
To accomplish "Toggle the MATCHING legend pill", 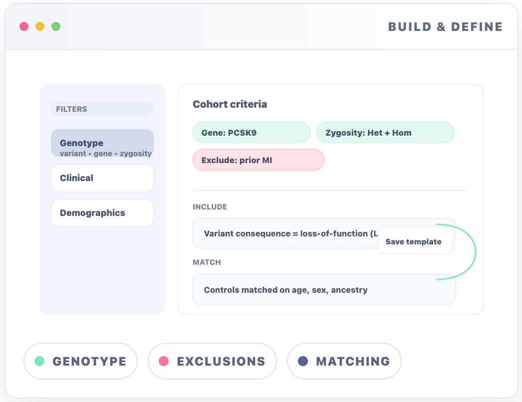I will point(344,361).
